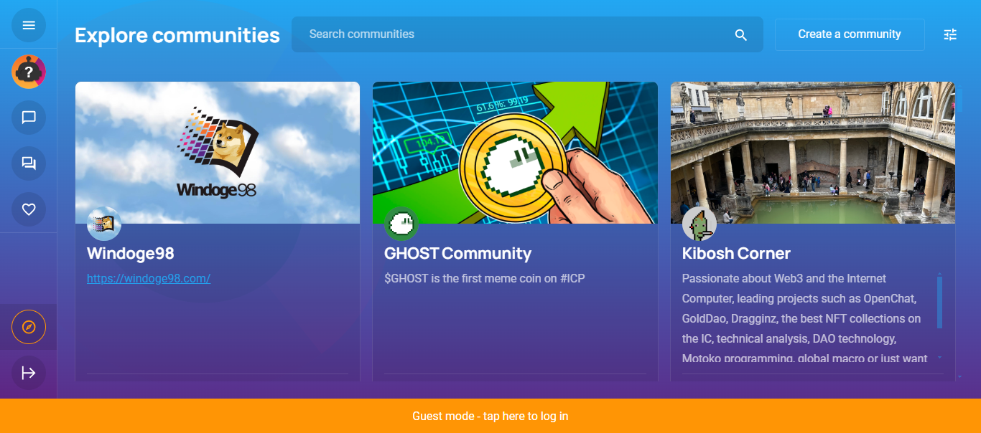Open direct chats from the sidebar
Viewport: 981px width, 433px height.
[28, 117]
